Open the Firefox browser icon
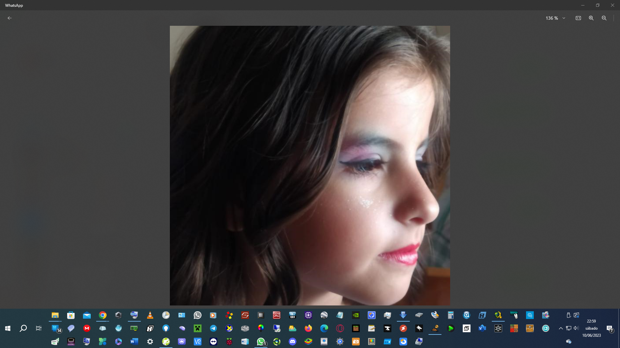This screenshot has height=348, width=620. click(308, 328)
